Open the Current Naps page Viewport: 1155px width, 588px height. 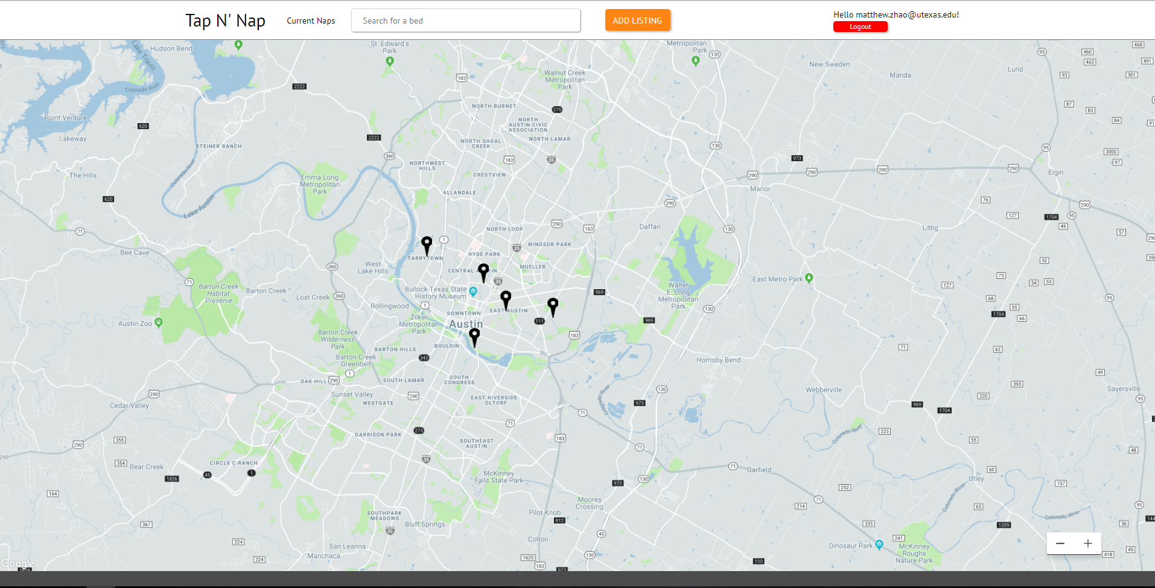tap(311, 21)
